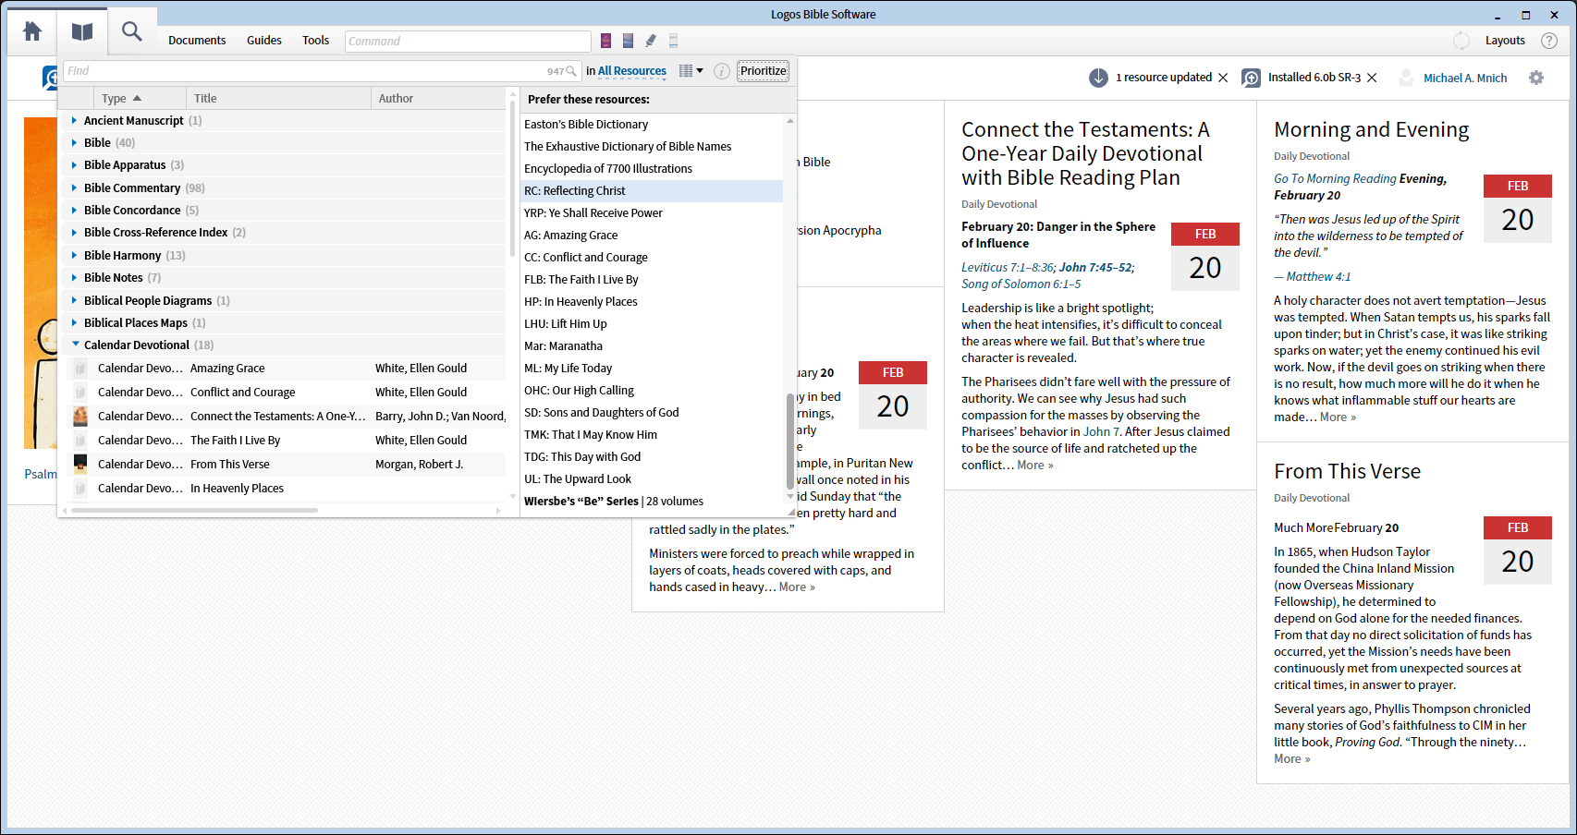This screenshot has width=1577, height=835.
Task: Click the Prioritize button
Action: [x=764, y=71]
